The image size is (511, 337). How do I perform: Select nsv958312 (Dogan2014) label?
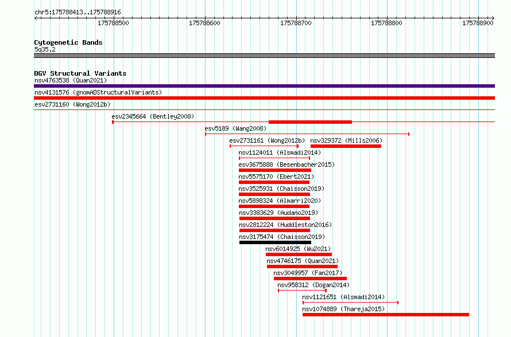(313, 285)
